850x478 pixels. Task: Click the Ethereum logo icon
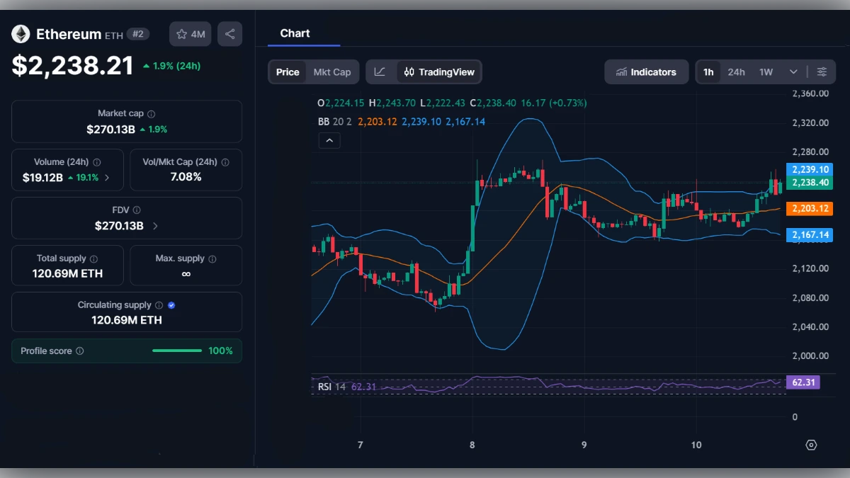(21, 33)
